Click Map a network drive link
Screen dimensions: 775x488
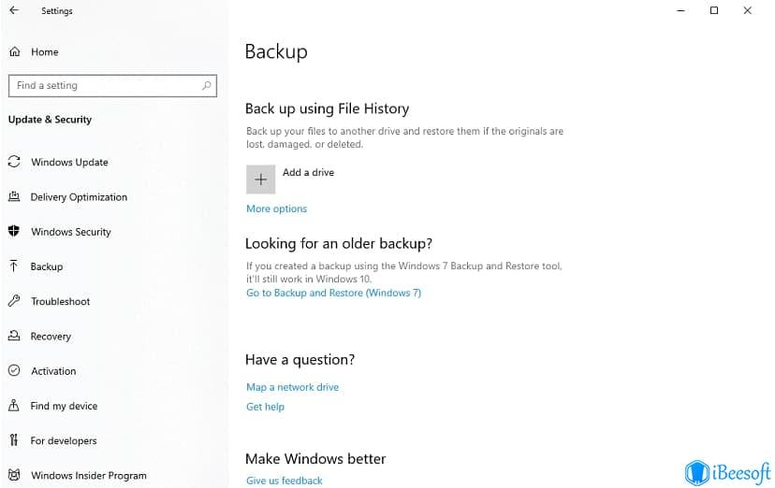tap(293, 387)
